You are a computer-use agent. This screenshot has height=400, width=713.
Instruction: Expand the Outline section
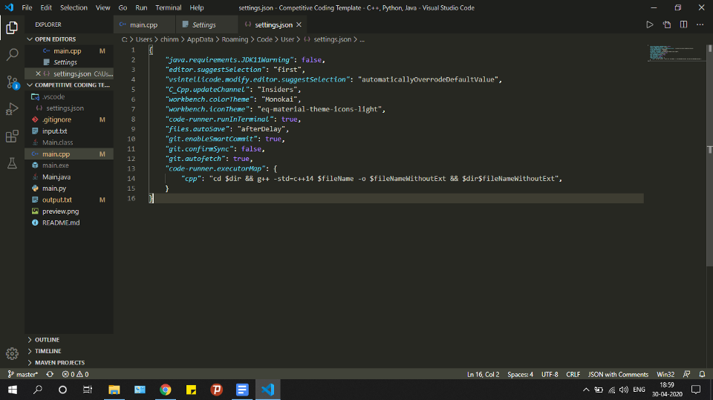pyautogui.click(x=47, y=340)
